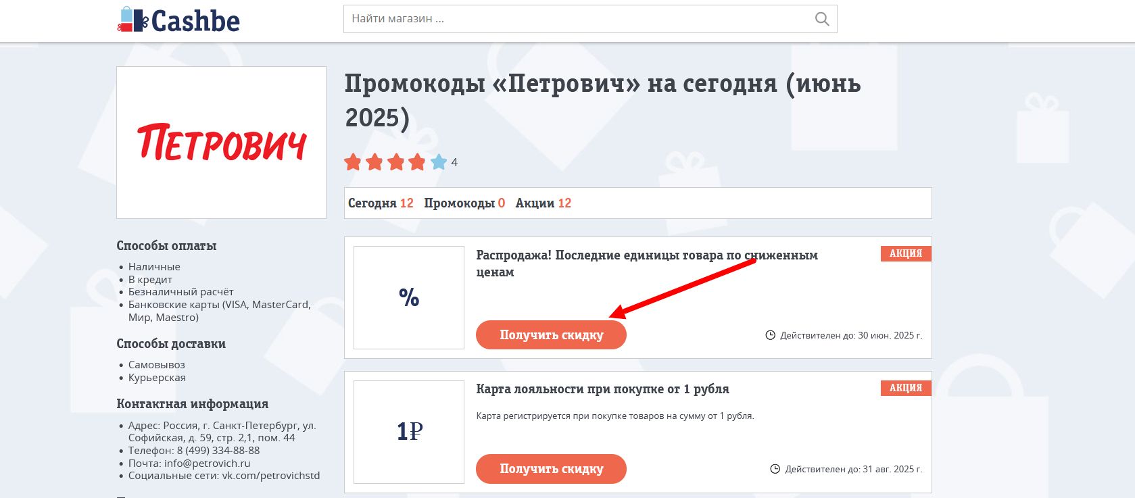The width and height of the screenshot is (1135, 498).
Task: Click the 1₽ icon on loyalty card offer
Action: pos(409,432)
